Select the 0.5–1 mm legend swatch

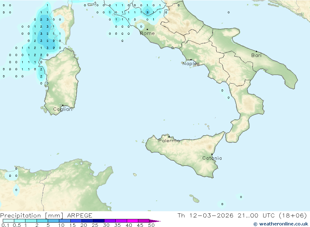pyautogui.click(x=20, y=221)
